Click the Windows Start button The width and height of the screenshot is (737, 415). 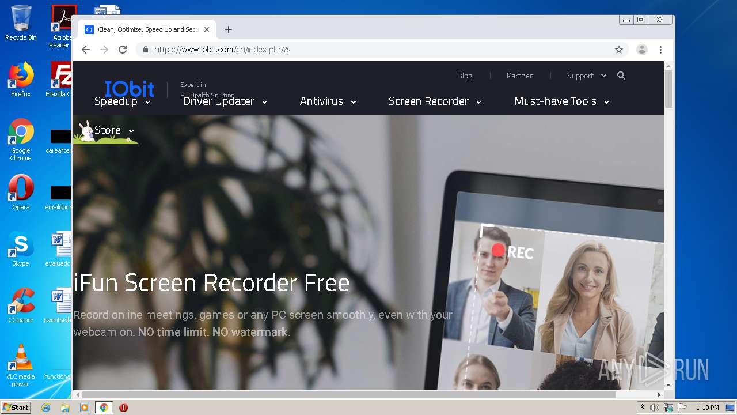(16, 408)
